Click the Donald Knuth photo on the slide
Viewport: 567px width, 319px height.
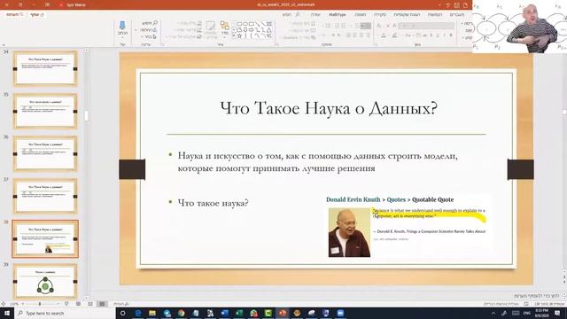[x=349, y=232]
